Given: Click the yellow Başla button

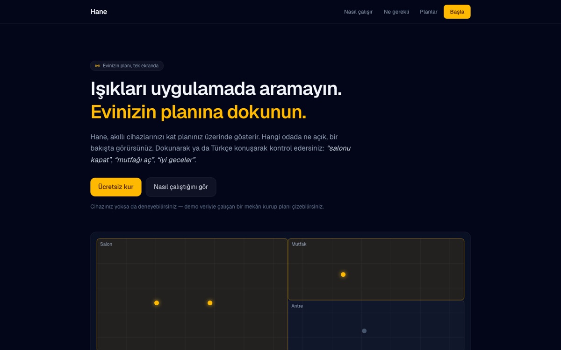Looking at the screenshot, I should [x=457, y=12].
